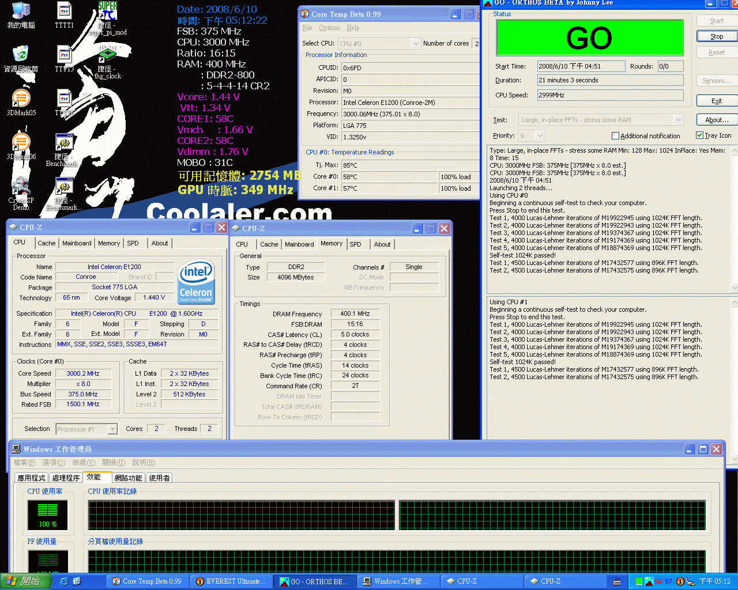The height and width of the screenshot is (590, 738).
Task: Click the PF usage gauge in Task Manager
Action: click(48, 561)
